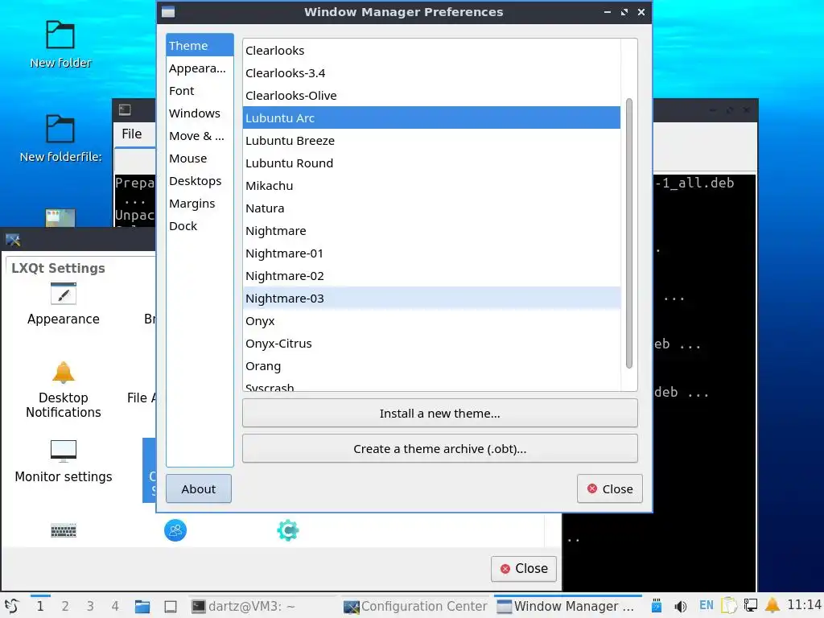Viewport: 824px width, 618px height.
Task: Select the Font tab
Action: [200, 91]
